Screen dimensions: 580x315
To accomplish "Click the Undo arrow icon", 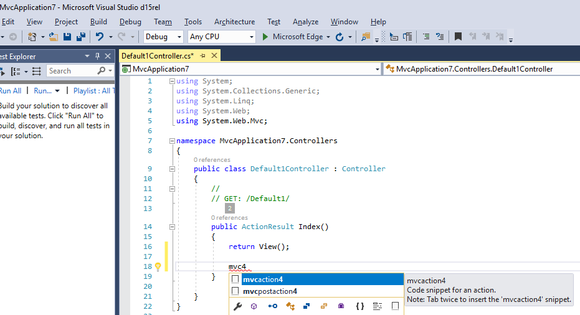I will tap(100, 37).
